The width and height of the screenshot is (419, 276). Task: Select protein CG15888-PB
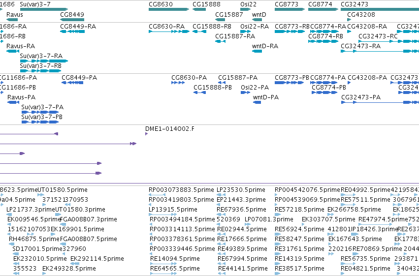[x=199, y=92]
